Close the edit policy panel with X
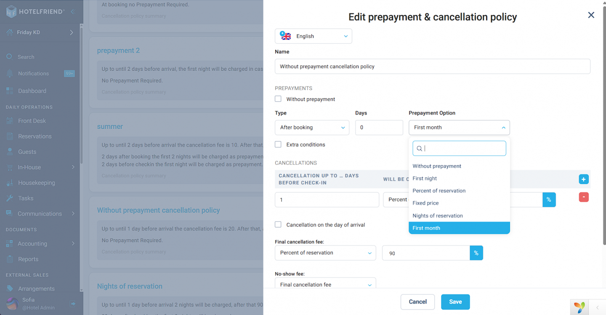This screenshot has height=315, width=606. [591, 15]
